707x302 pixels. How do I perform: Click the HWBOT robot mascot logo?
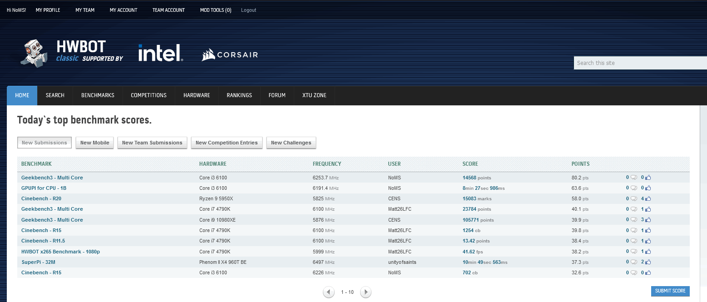point(34,53)
